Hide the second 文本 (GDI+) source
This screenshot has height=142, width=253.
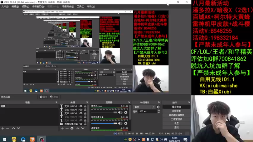coord(81,110)
